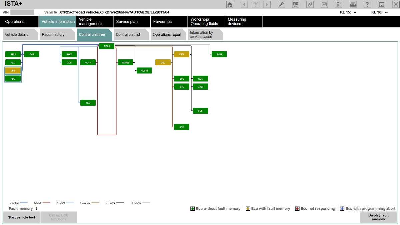Open the page history icon between arrows

point(256,4)
